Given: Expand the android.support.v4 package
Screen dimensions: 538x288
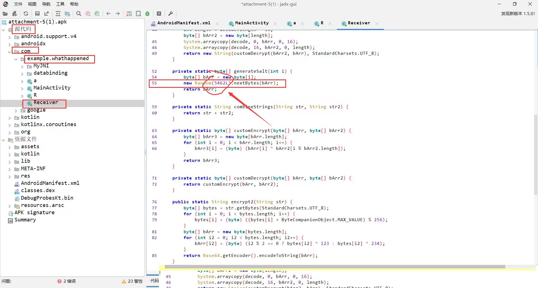Looking at the screenshot, I should point(10,37).
